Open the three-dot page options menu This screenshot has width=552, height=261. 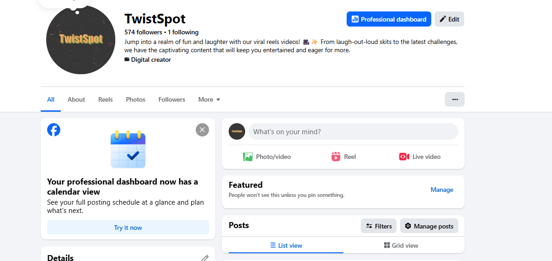(x=455, y=99)
